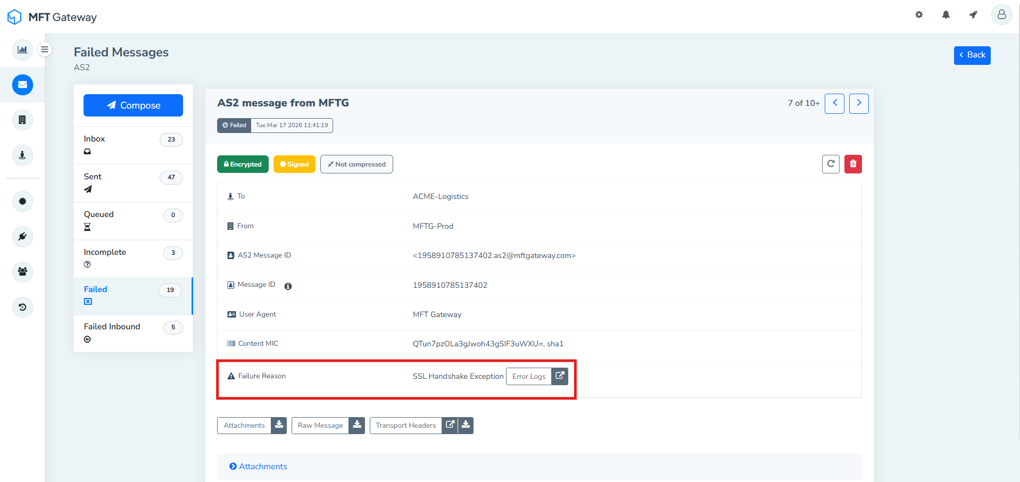The width and height of the screenshot is (1020, 482).
Task: Open the settings gear icon
Action: pos(919,15)
